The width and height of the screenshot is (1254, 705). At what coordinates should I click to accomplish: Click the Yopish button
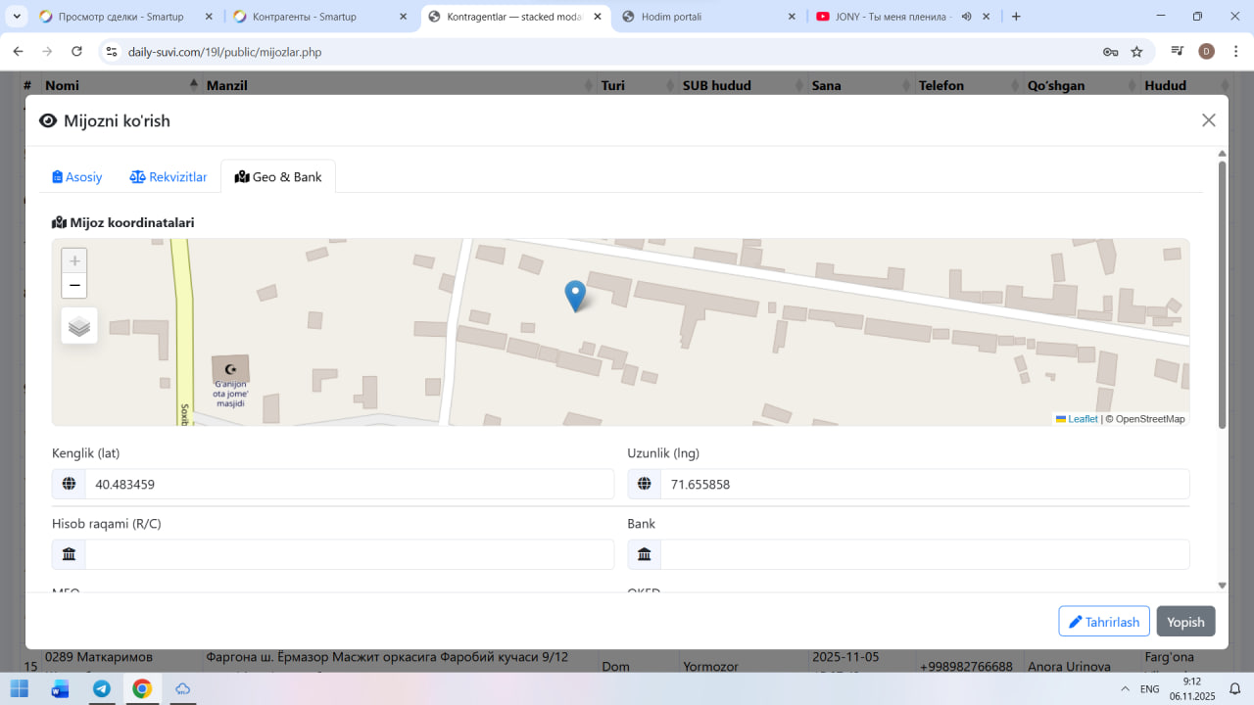1185,622
